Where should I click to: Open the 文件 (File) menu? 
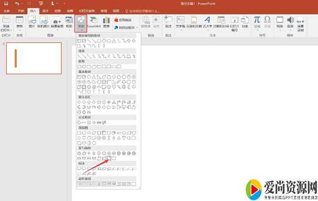click(x=7, y=10)
